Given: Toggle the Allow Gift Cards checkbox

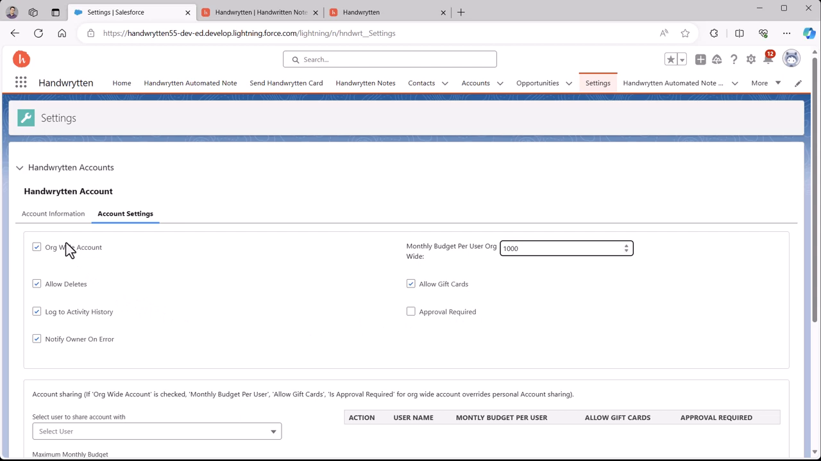Looking at the screenshot, I should pos(410,284).
